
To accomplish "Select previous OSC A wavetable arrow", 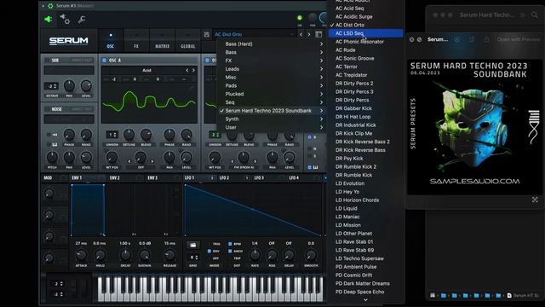I will [x=187, y=70].
